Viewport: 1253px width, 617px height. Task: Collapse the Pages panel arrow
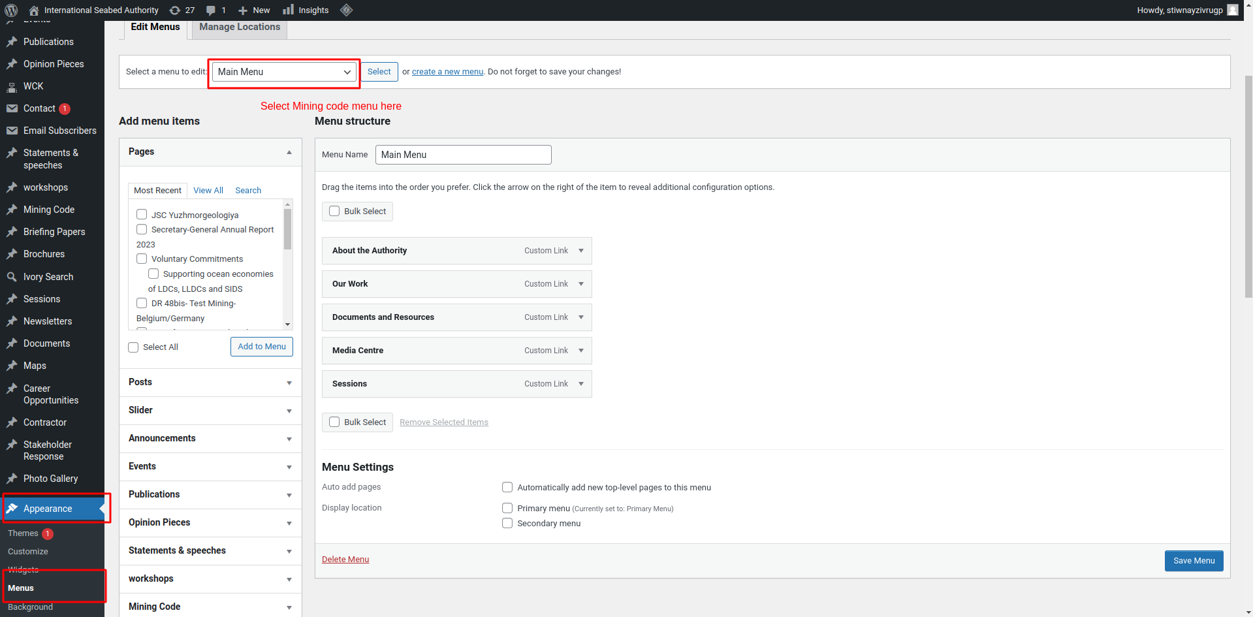pos(289,152)
